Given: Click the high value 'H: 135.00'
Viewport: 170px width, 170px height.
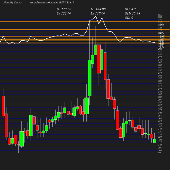Looking at the screenshot, I should (x=98, y=9).
